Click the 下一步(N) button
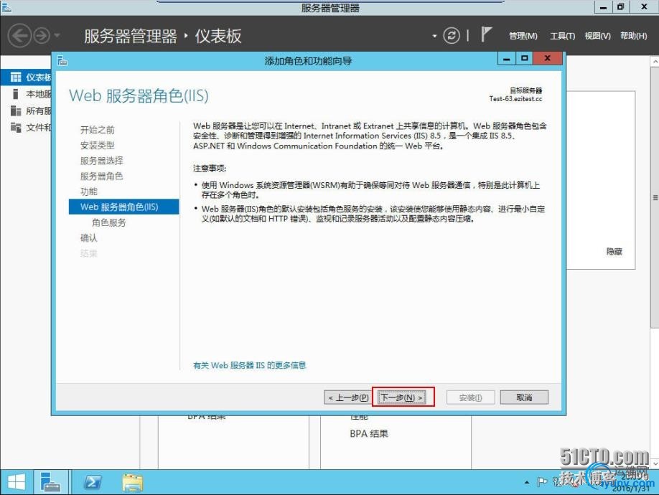Screen dimensions: 659x495 pos(402,397)
